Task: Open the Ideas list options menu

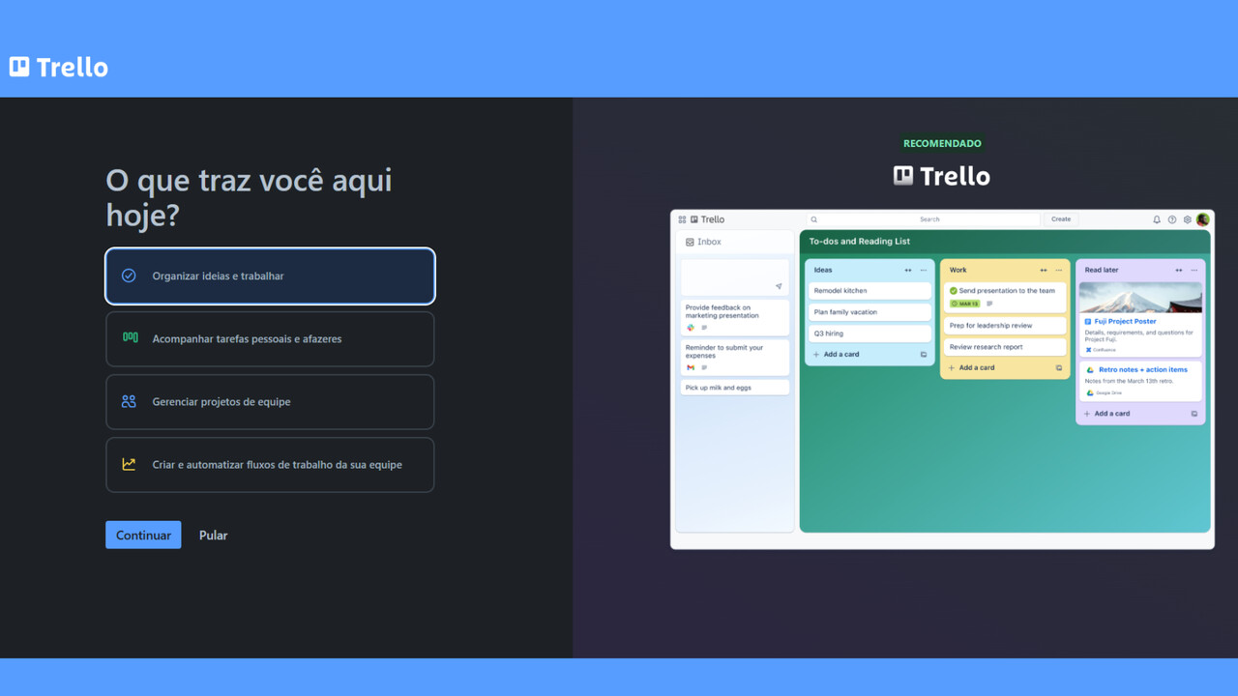Action: pyautogui.click(x=924, y=270)
